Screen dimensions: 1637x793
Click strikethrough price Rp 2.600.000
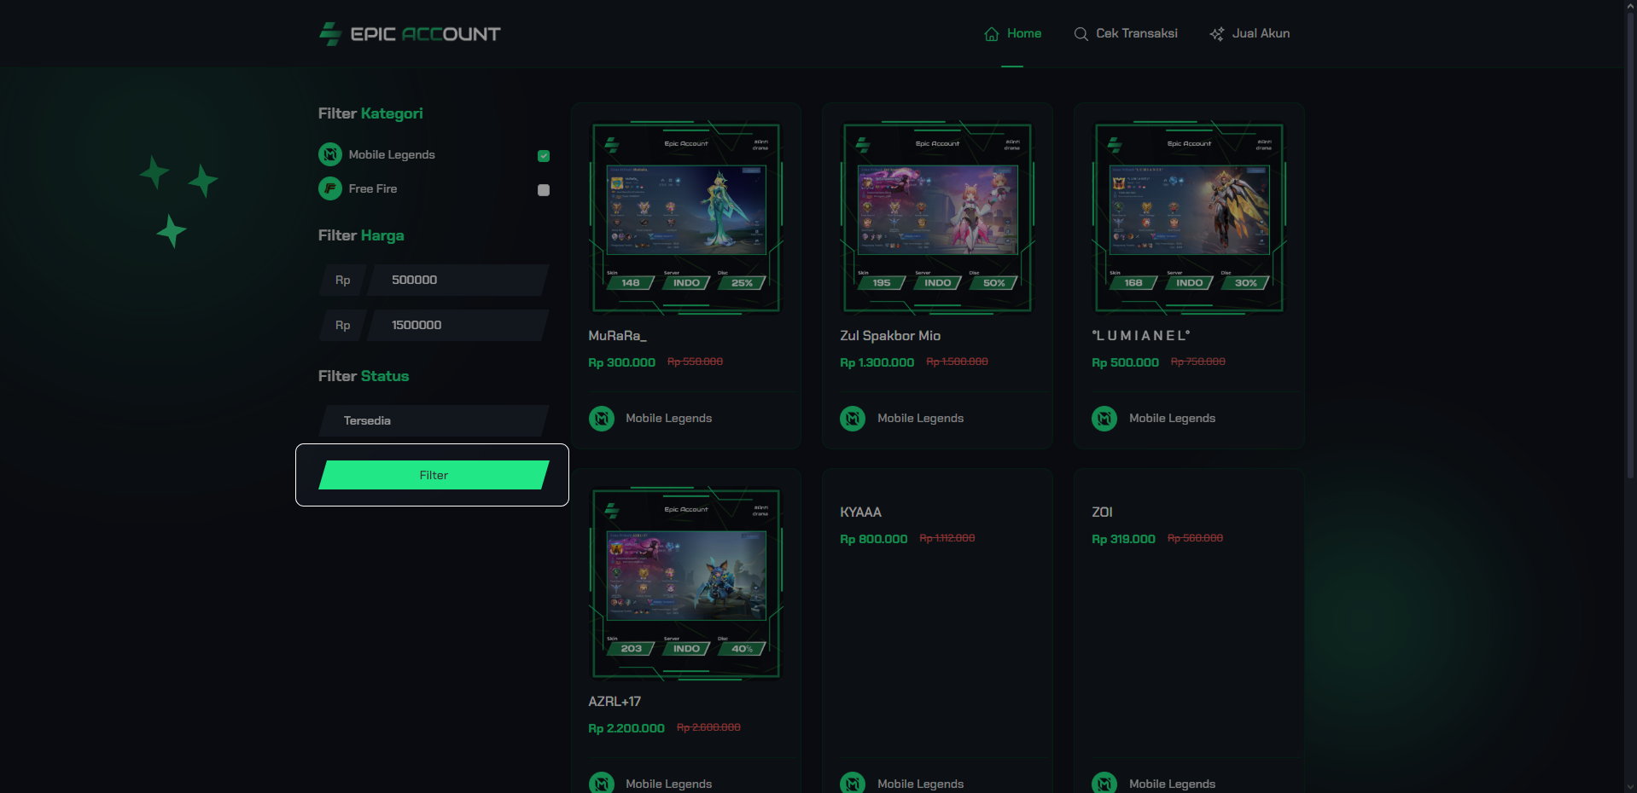[708, 727]
